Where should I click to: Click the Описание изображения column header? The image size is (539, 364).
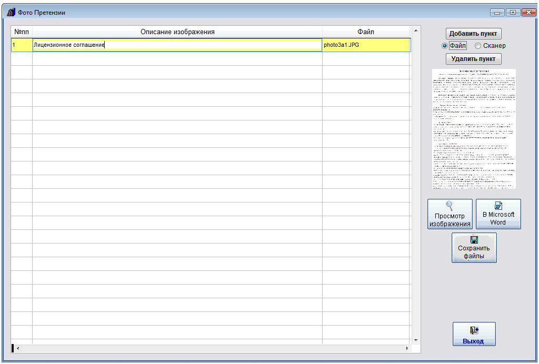point(177,32)
